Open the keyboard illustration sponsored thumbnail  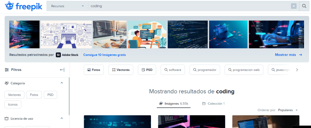[66, 34]
